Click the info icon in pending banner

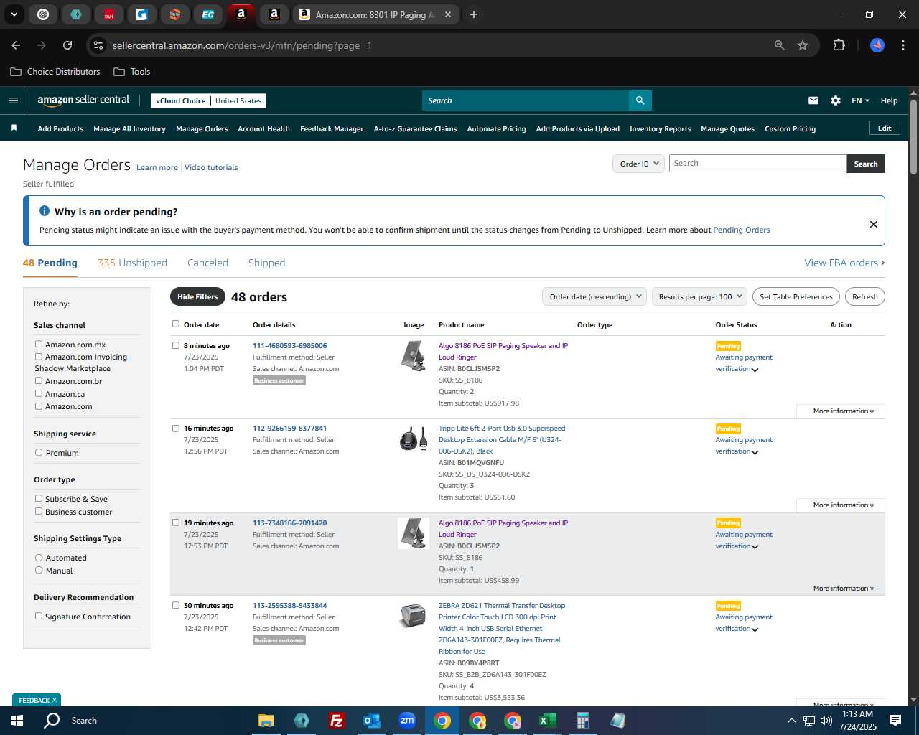coord(45,211)
